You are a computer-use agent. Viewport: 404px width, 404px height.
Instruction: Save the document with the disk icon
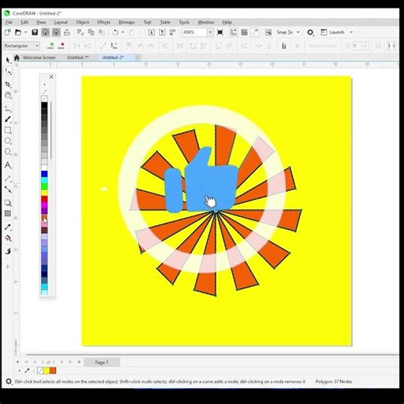pyautogui.click(x=35, y=32)
